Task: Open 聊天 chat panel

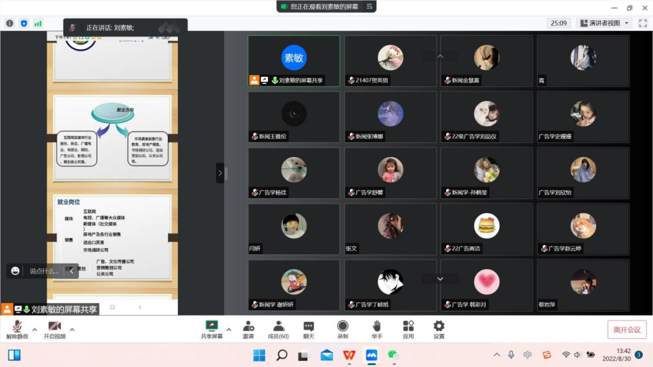Action: tap(308, 330)
